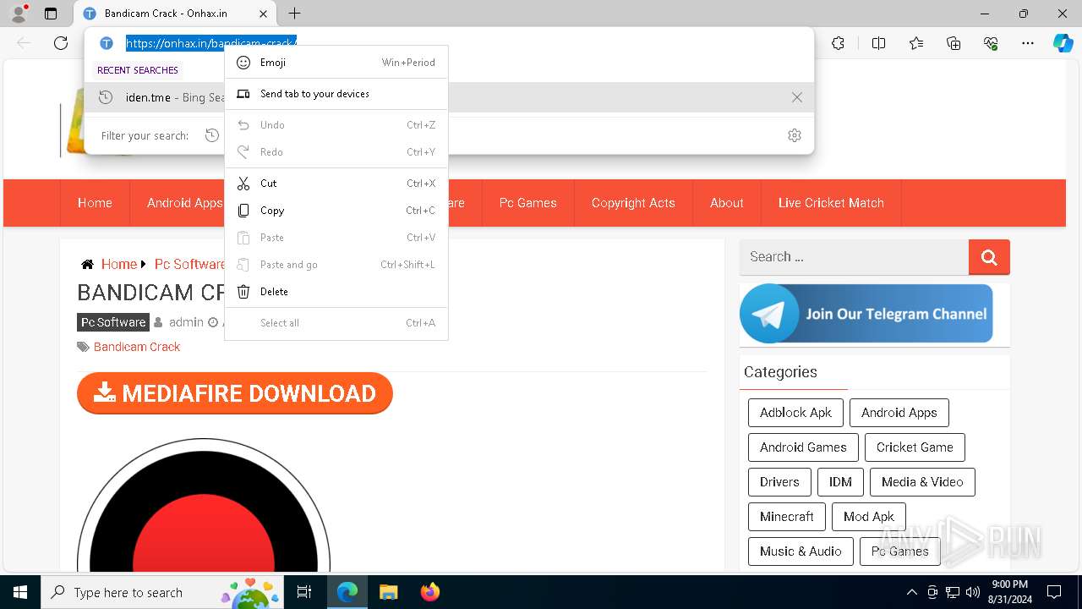The width and height of the screenshot is (1082, 609).
Task: Select Pc Games category tag
Action: 900,551
